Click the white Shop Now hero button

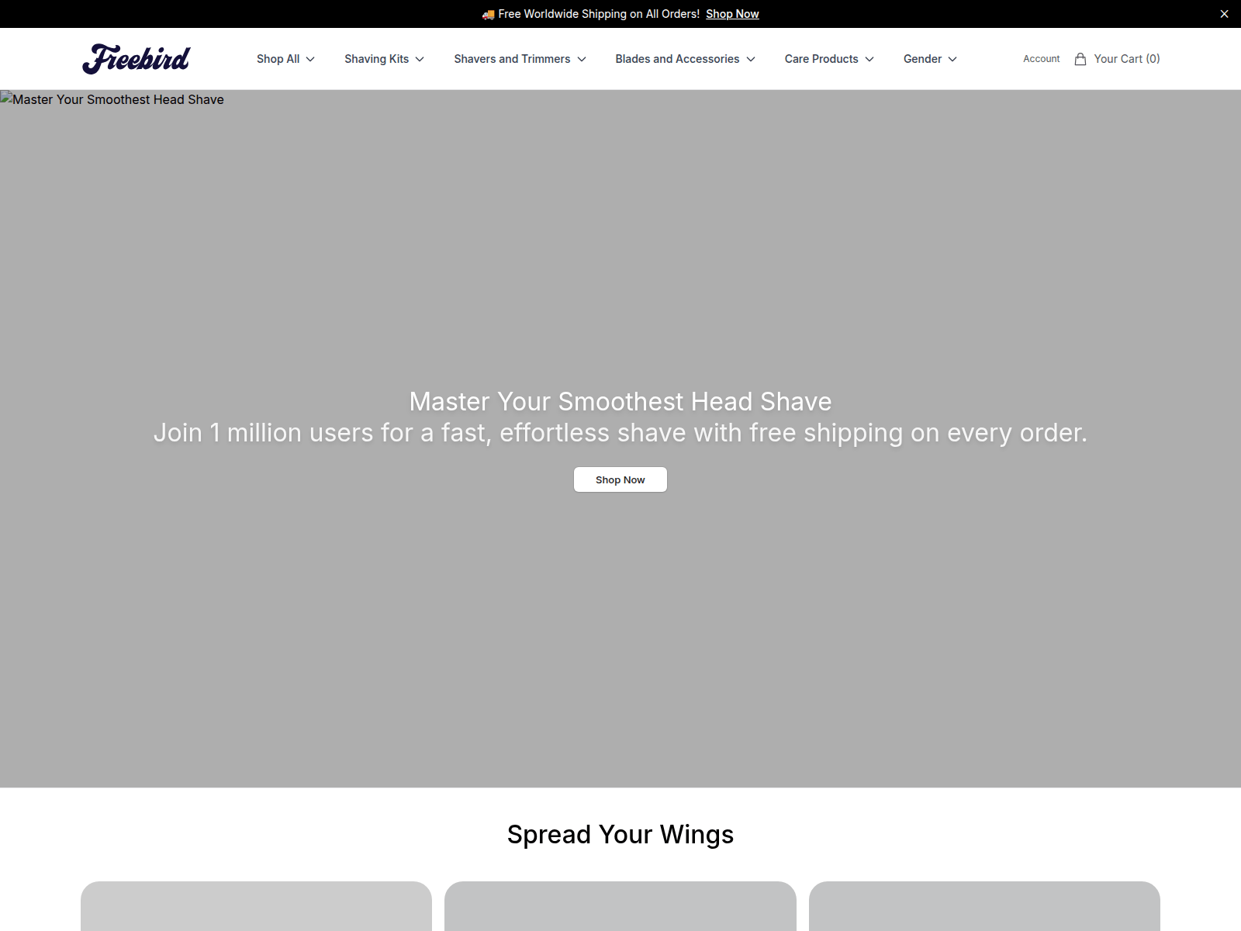tap(620, 479)
